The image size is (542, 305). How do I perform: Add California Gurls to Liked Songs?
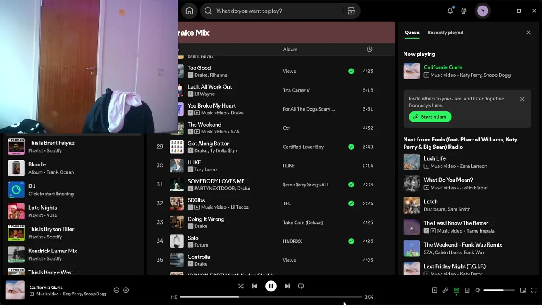[126, 290]
